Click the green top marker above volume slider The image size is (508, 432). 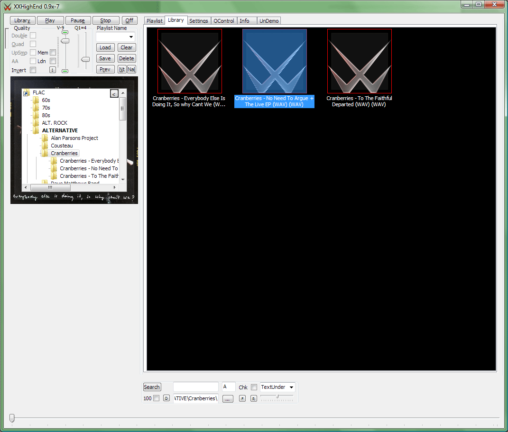tap(65, 32)
